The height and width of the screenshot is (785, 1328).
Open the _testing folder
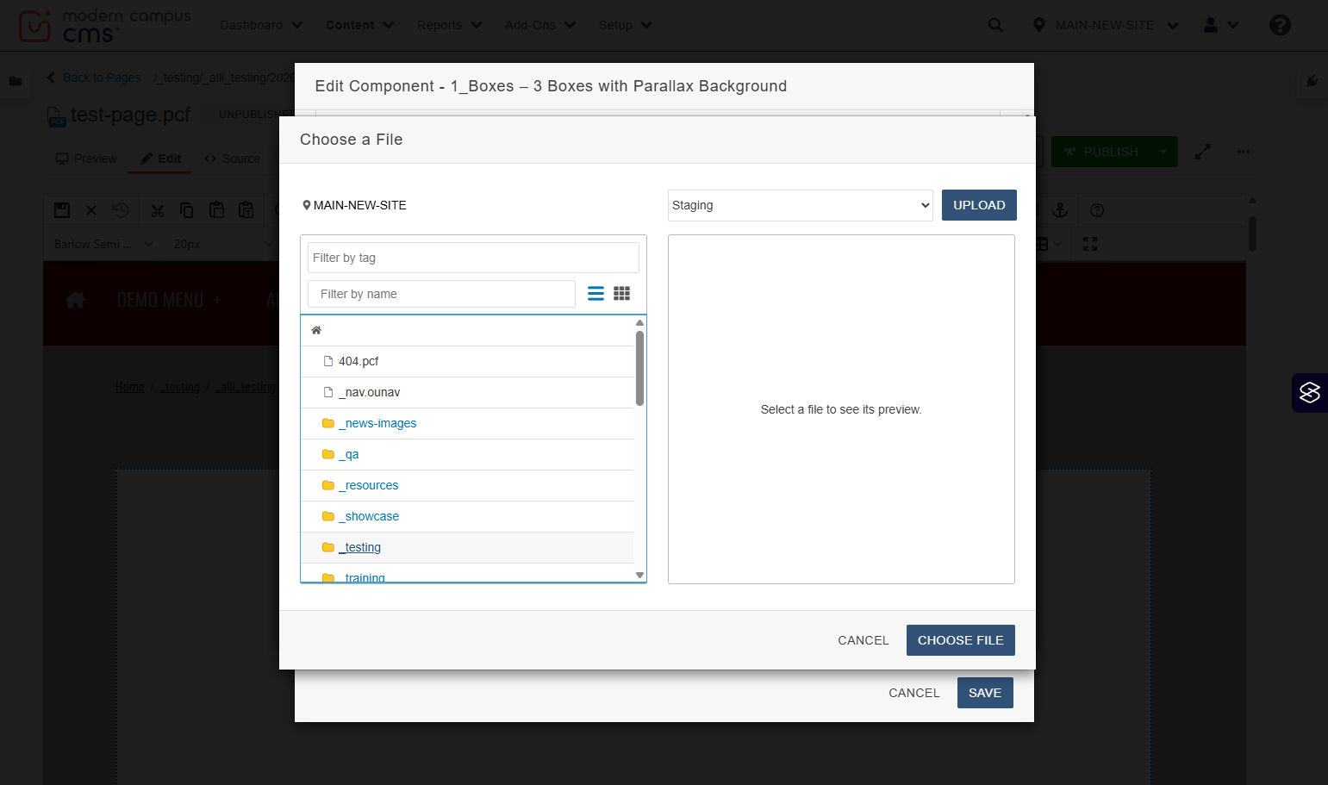359,547
